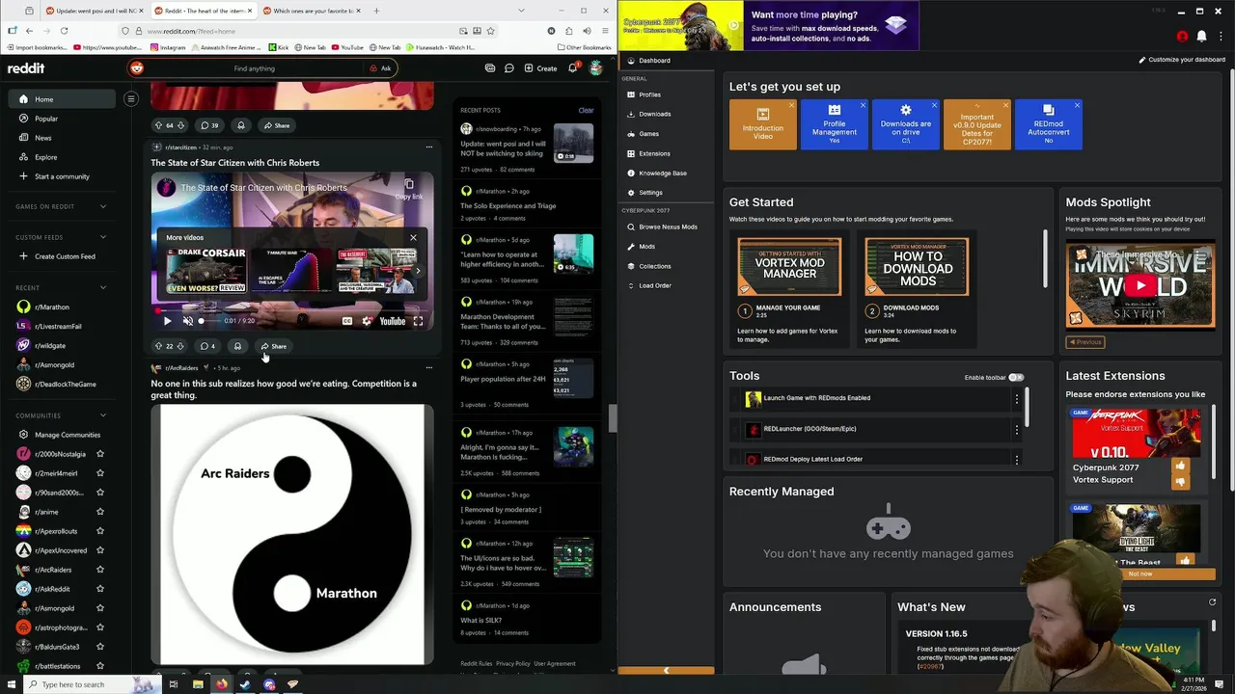This screenshot has width=1235, height=694.
Task: Collapse the Recent section in sidebar
Action: 103,287
